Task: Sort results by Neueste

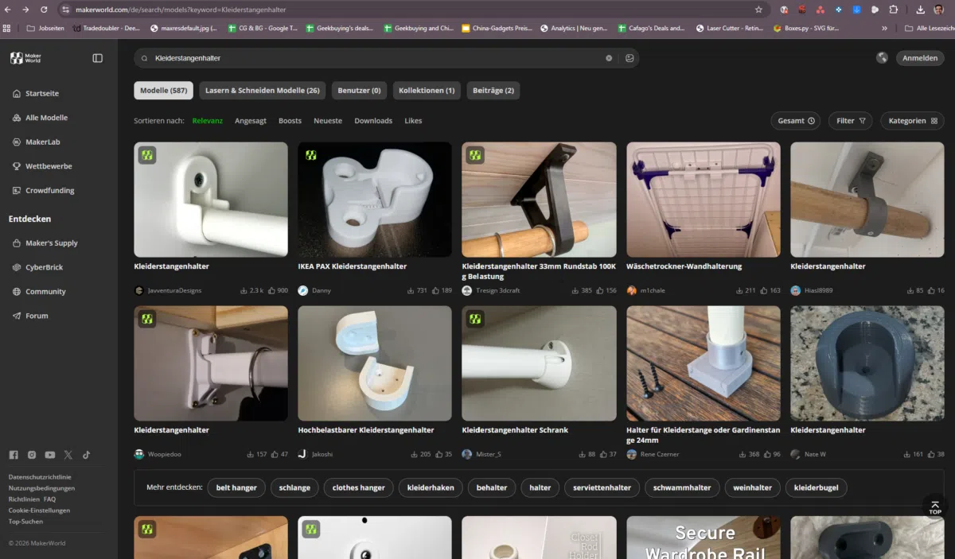Action: [328, 121]
